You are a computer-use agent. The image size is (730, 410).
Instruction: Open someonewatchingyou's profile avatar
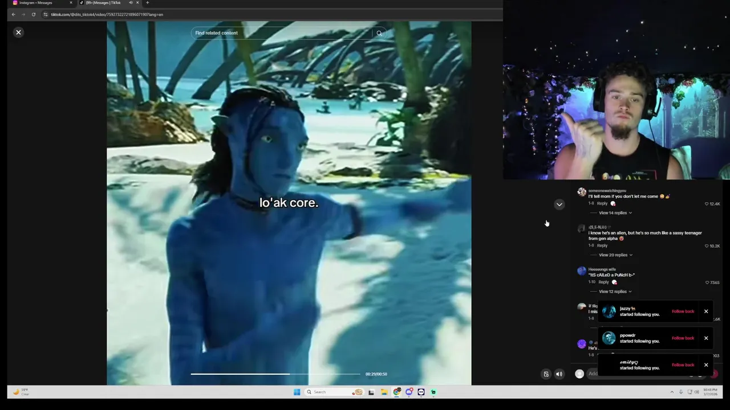click(581, 192)
